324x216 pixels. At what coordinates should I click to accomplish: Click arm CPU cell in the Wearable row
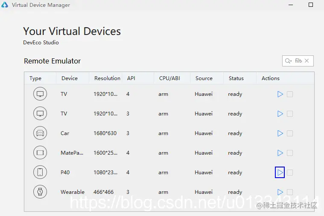(163, 192)
